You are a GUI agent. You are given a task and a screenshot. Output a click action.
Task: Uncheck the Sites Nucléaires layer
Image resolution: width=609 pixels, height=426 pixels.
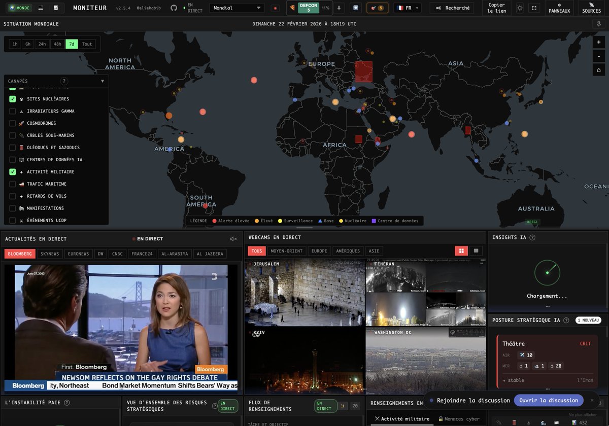coord(12,99)
